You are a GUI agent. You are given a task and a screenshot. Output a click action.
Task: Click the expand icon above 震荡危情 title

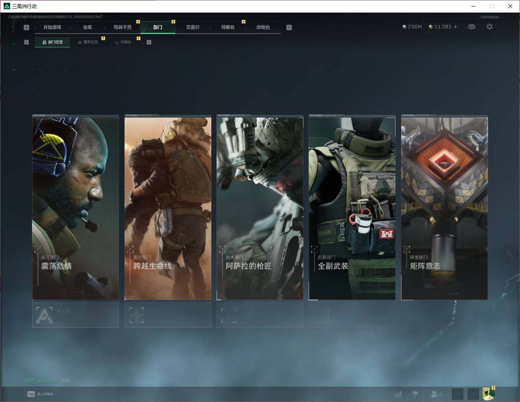(38, 249)
